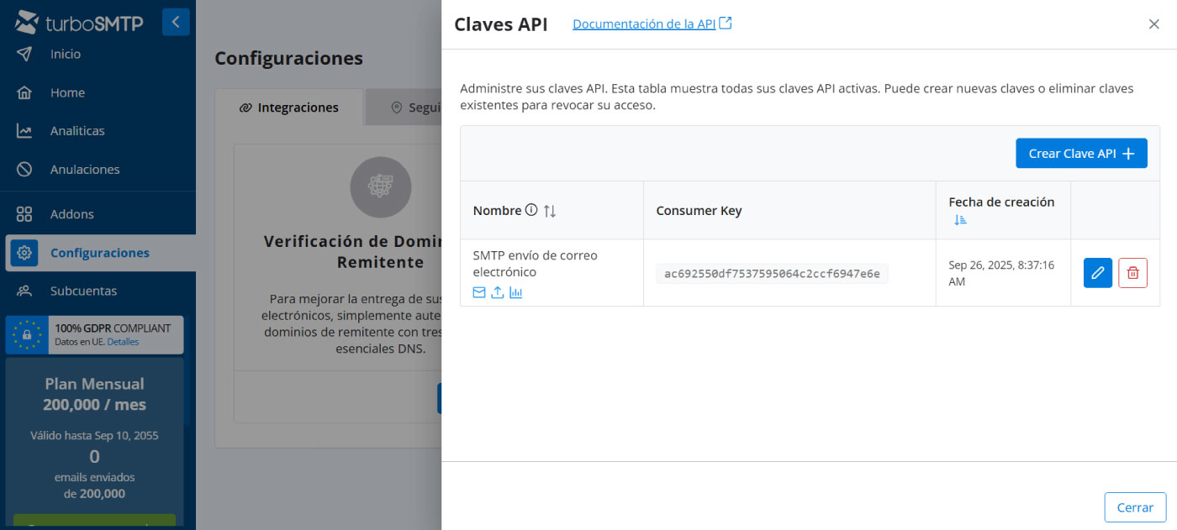
Task: Close the Claves API panel with X
Action: pos(1153,24)
